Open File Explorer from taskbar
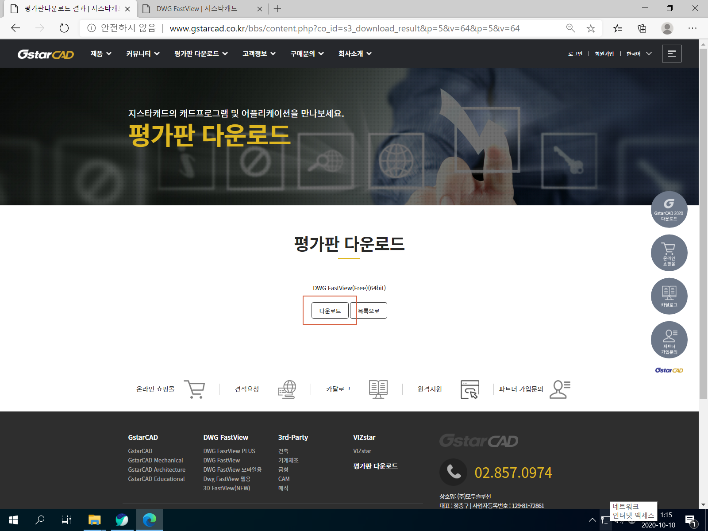Image resolution: width=708 pixels, height=531 pixels. (95, 520)
